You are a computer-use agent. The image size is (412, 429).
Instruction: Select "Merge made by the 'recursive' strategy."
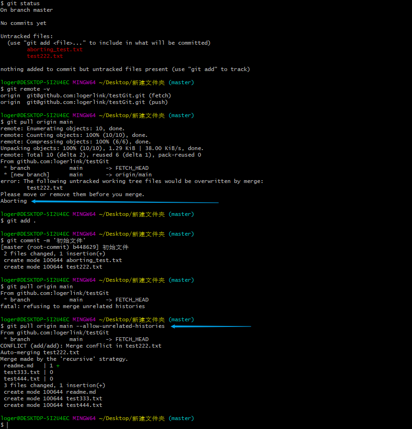click(64, 359)
